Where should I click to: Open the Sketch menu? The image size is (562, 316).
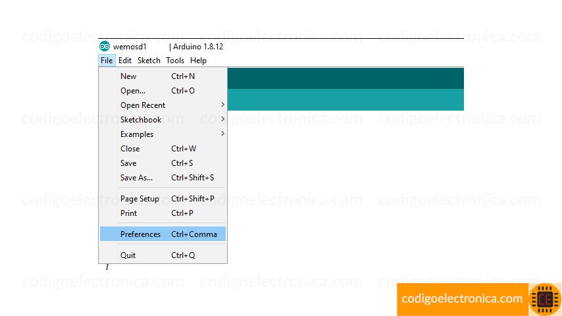[149, 61]
